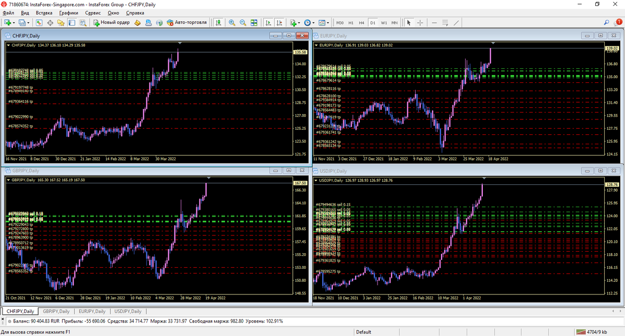Viewport: 625px width, 336px height.
Task: Zoom out the chart with minus magnifier
Action: [x=243, y=22]
